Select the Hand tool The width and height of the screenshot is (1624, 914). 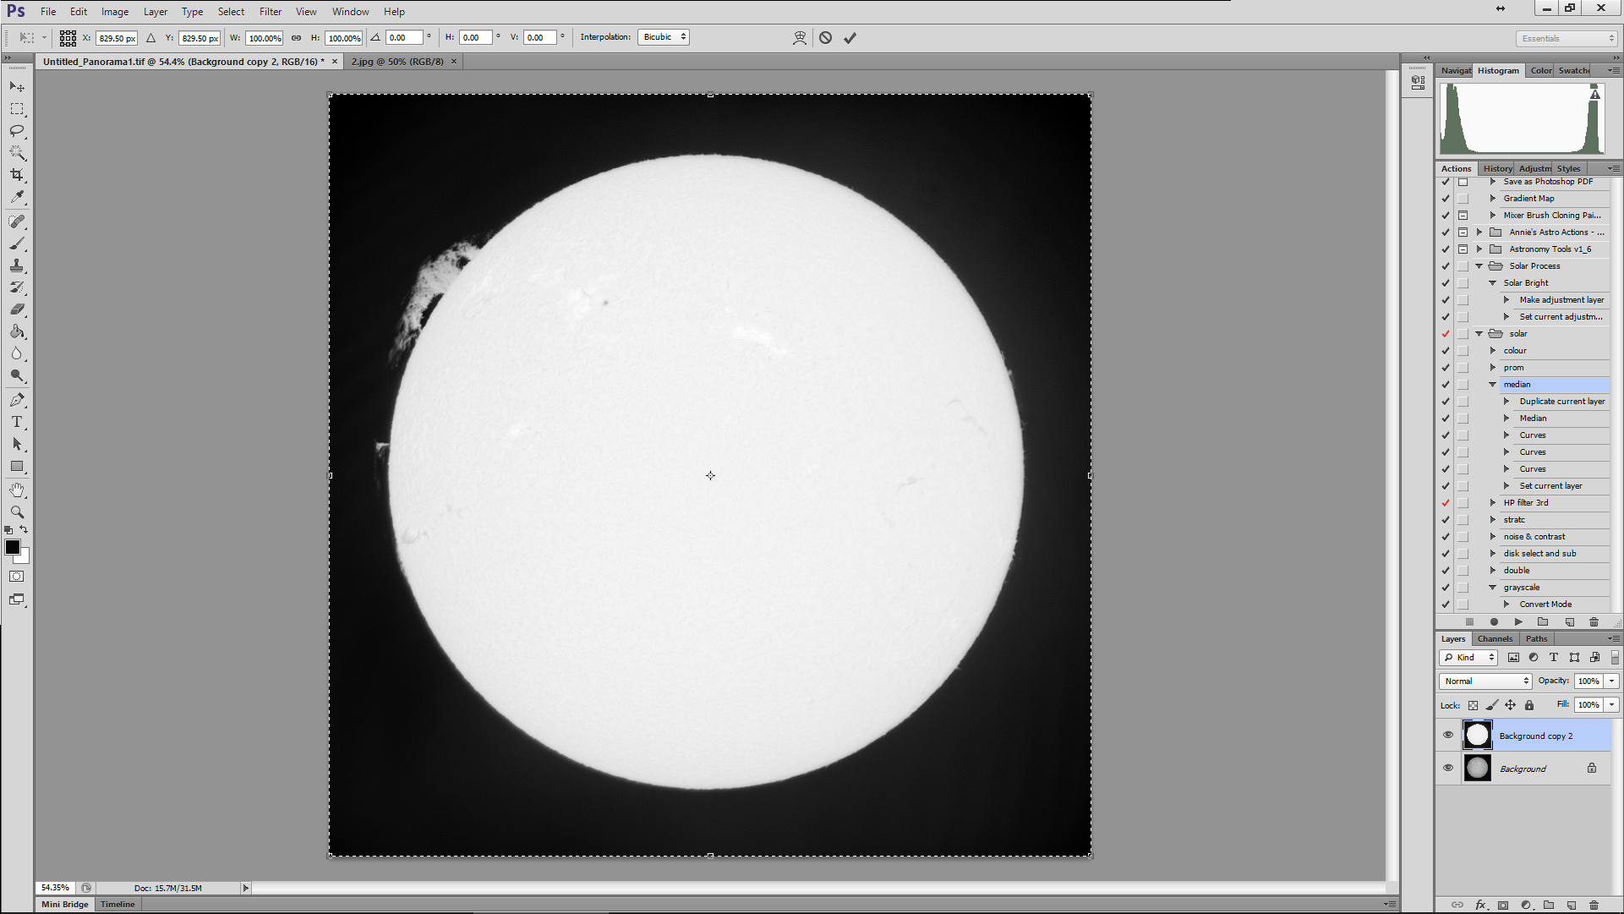click(x=17, y=490)
